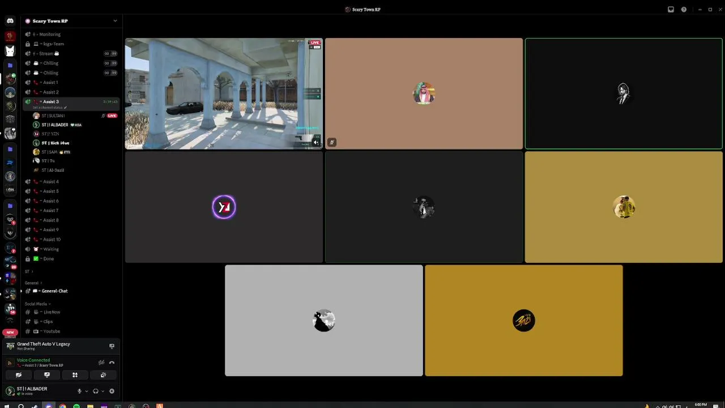Click the muted icon on beige tile
The width and height of the screenshot is (725, 408).
coord(332,142)
